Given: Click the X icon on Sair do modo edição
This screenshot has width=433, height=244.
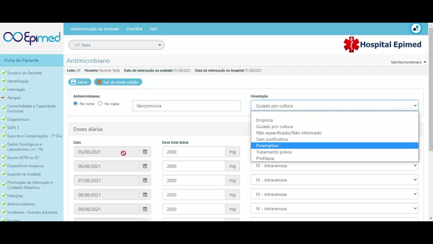Looking at the screenshot, I should [x=99, y=82].
